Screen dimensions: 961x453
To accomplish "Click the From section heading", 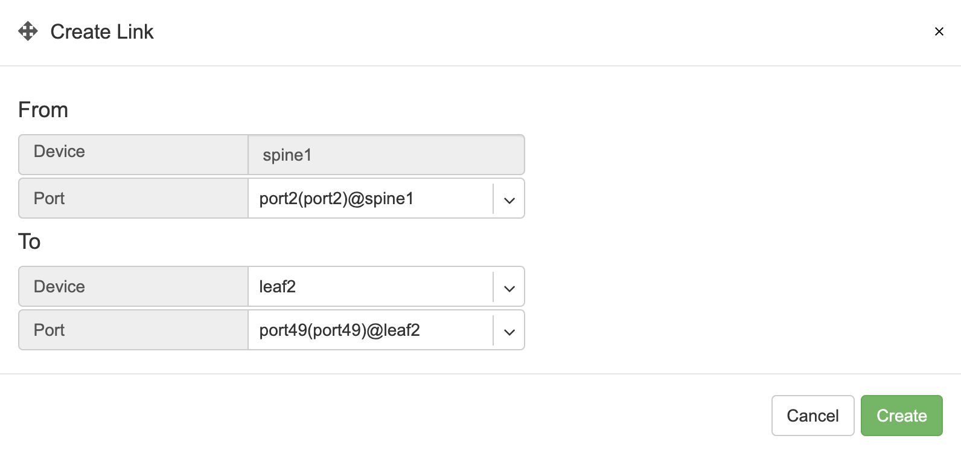I will [43, 110].
